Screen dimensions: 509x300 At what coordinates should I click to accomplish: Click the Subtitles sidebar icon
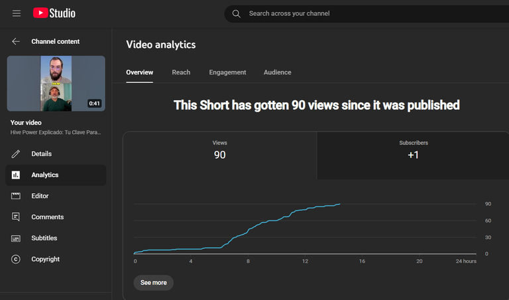[16, 238]
